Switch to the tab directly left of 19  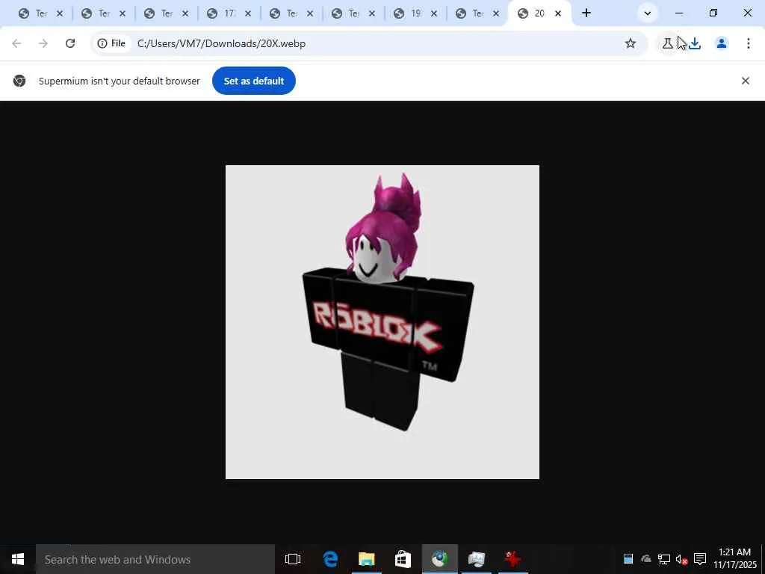coord(353,13)
